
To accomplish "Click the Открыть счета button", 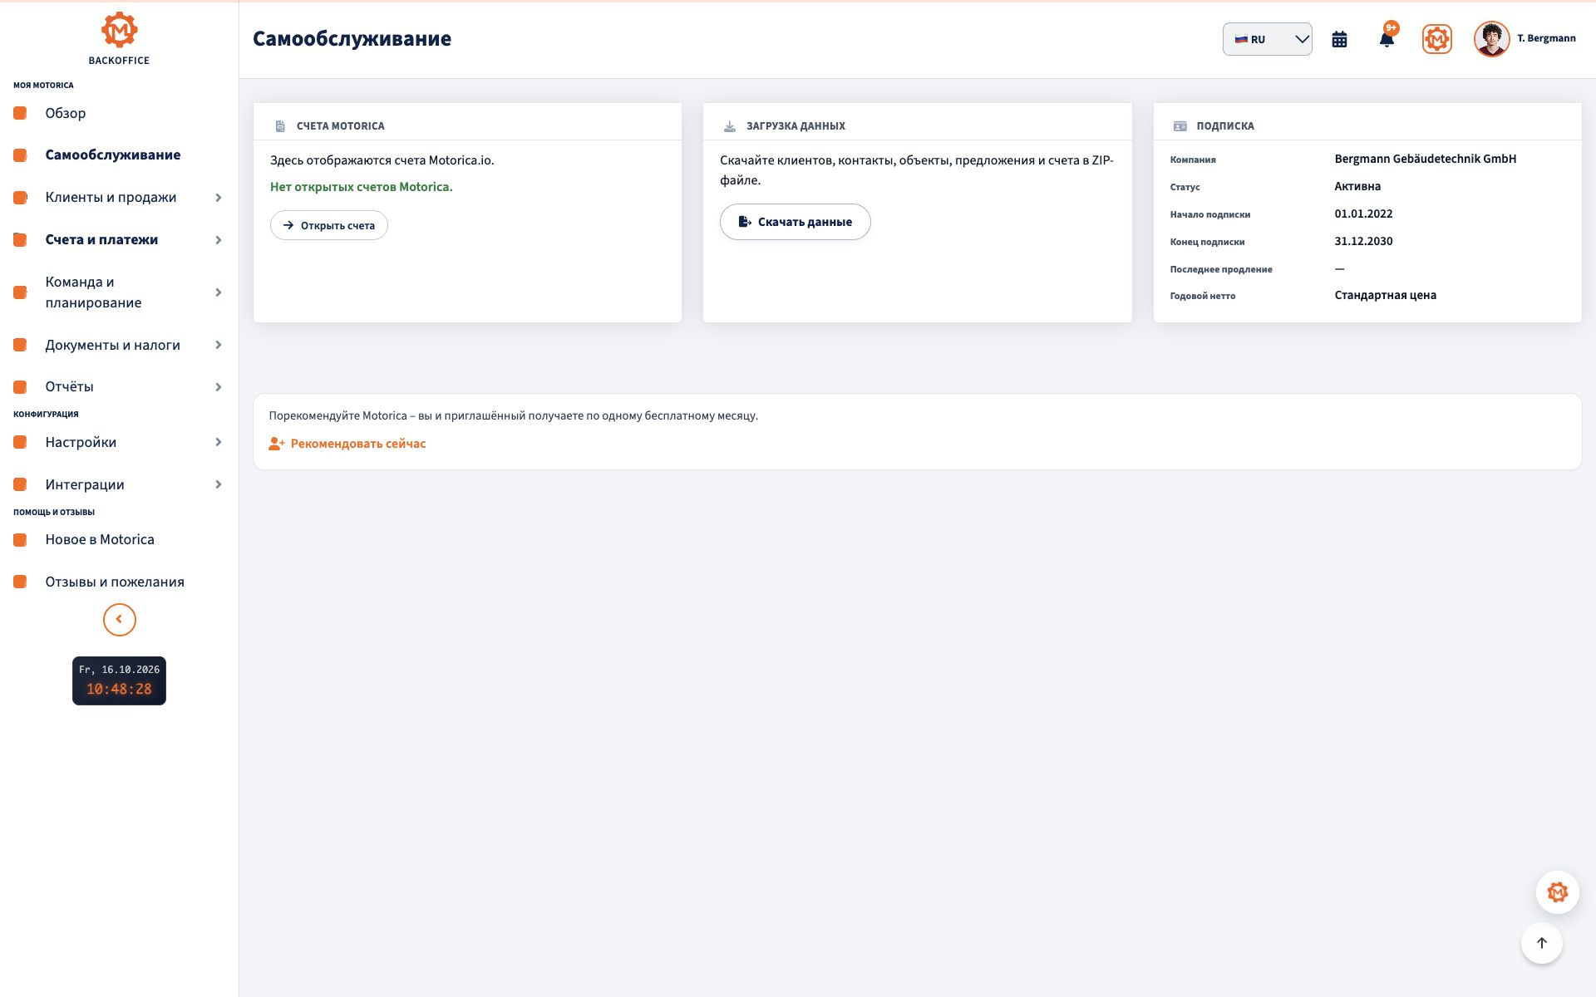I will pyautogui.click(x=329, y=225).
